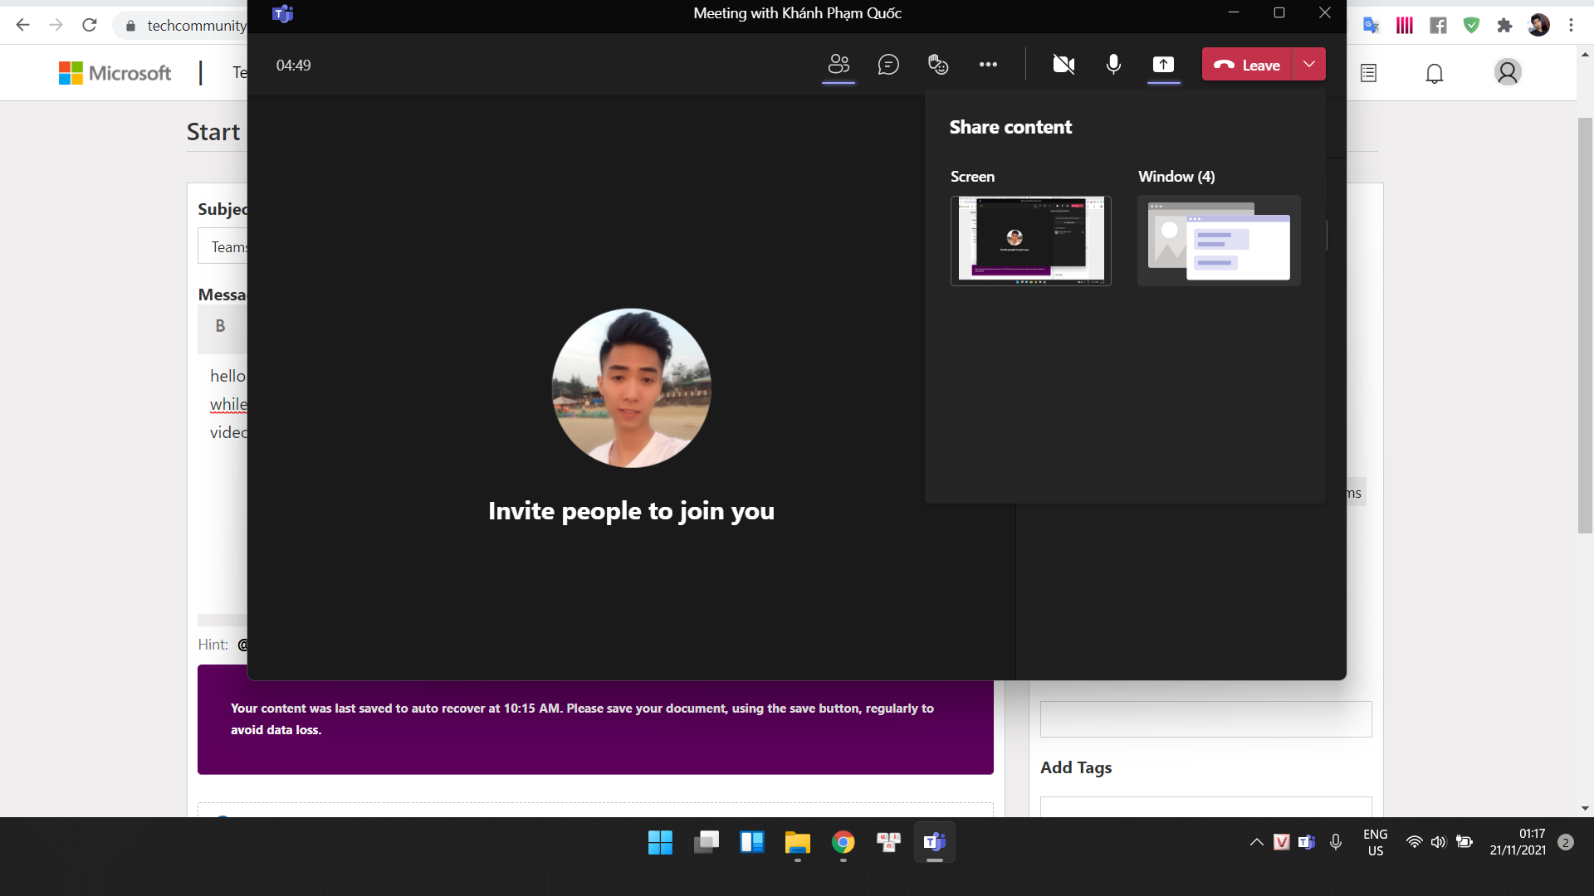Toggle the camera on
The image size is (1594, 896).
(x=1063, y=65)
